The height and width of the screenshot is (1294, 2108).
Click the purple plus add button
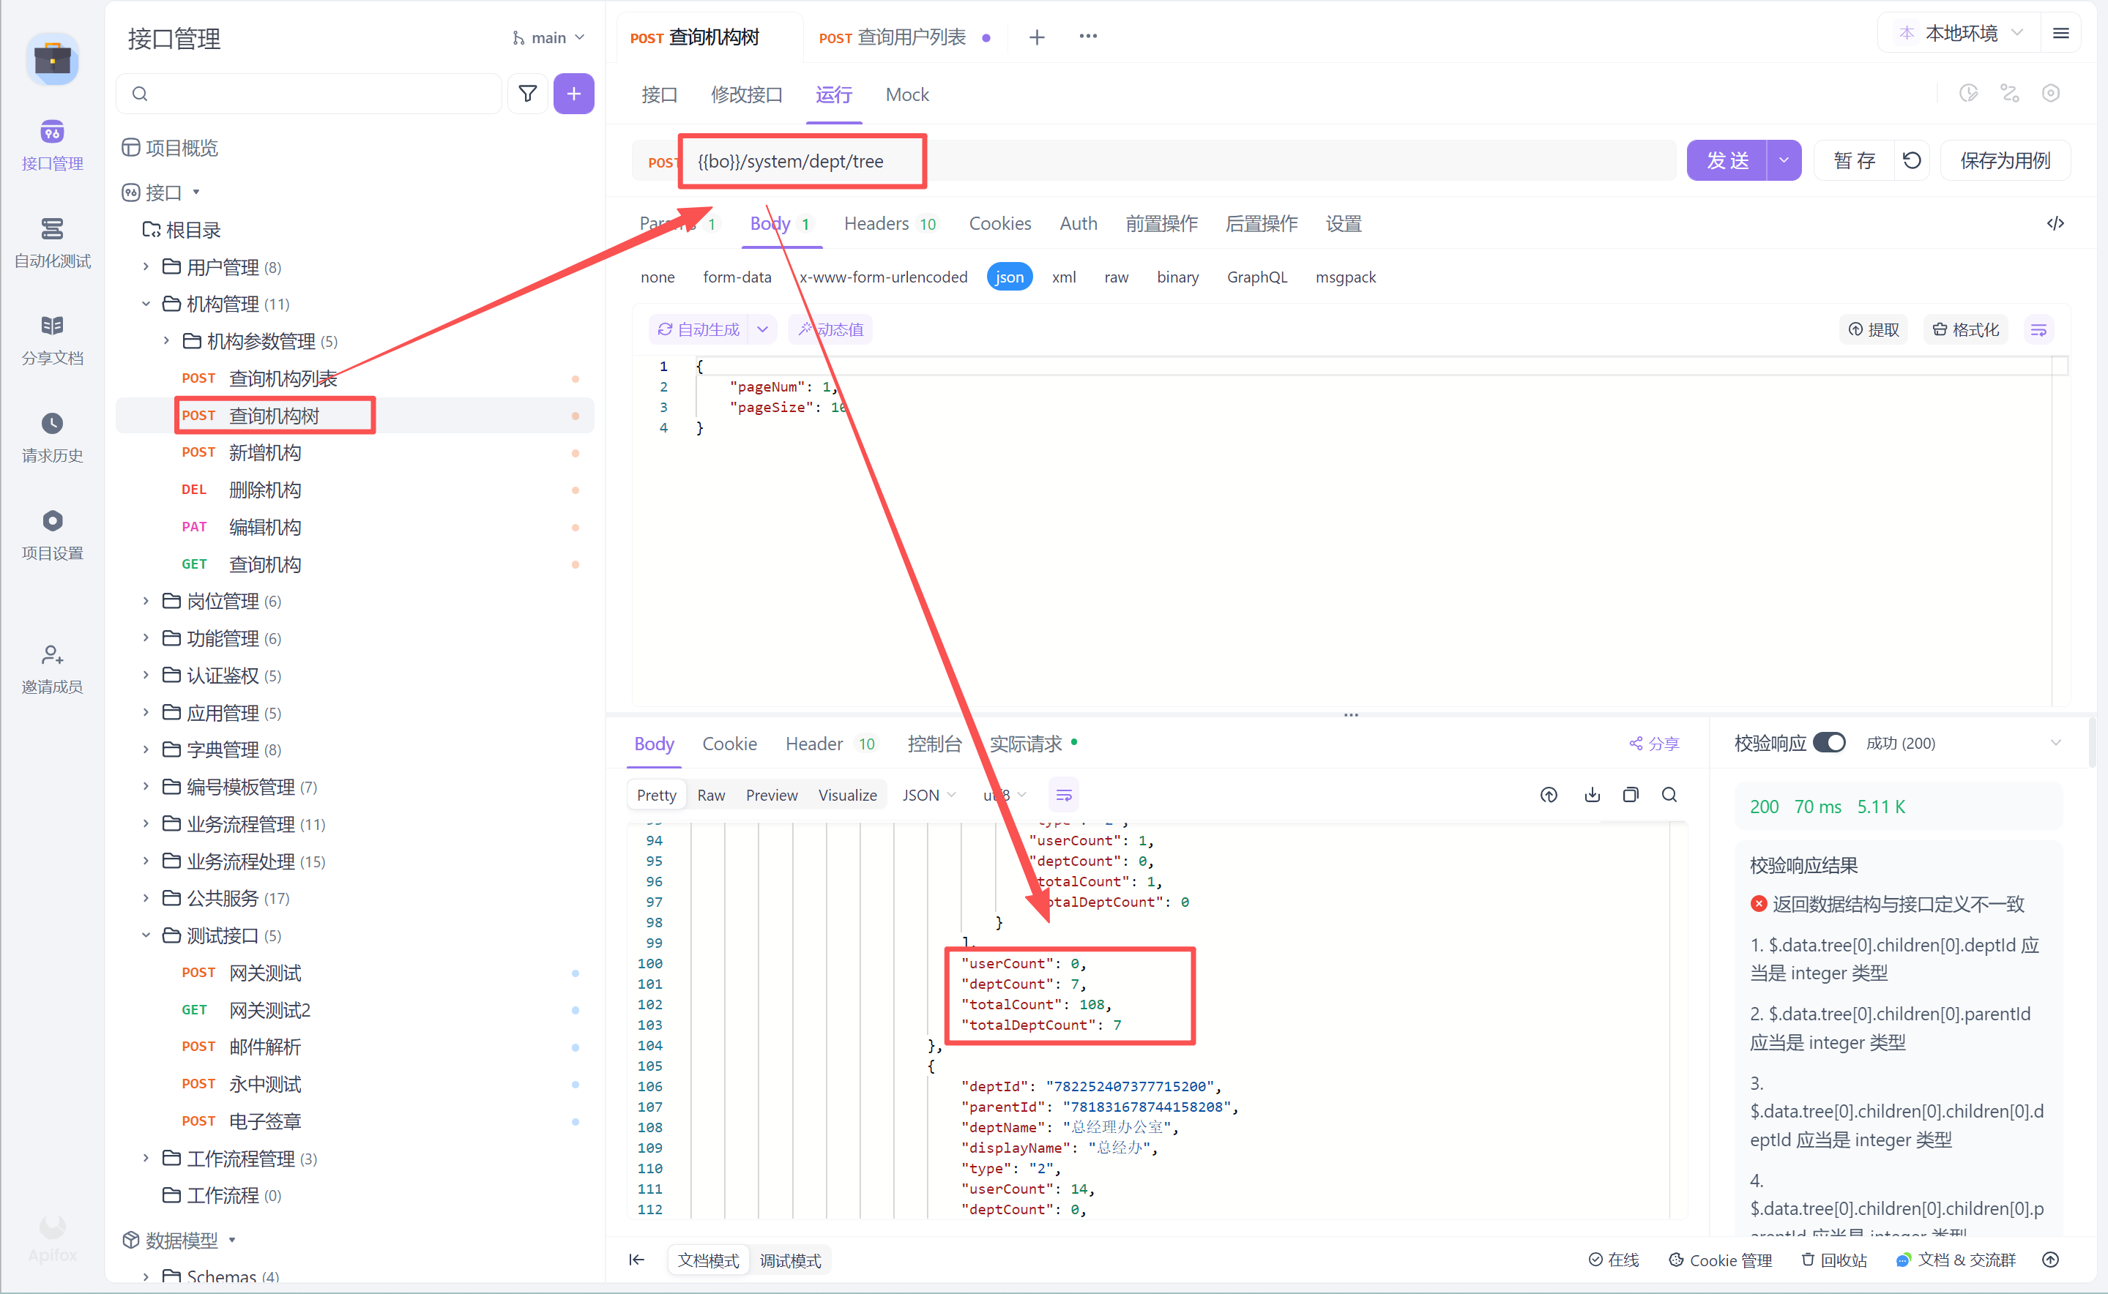pyautogui.click(x=573, y=93)
